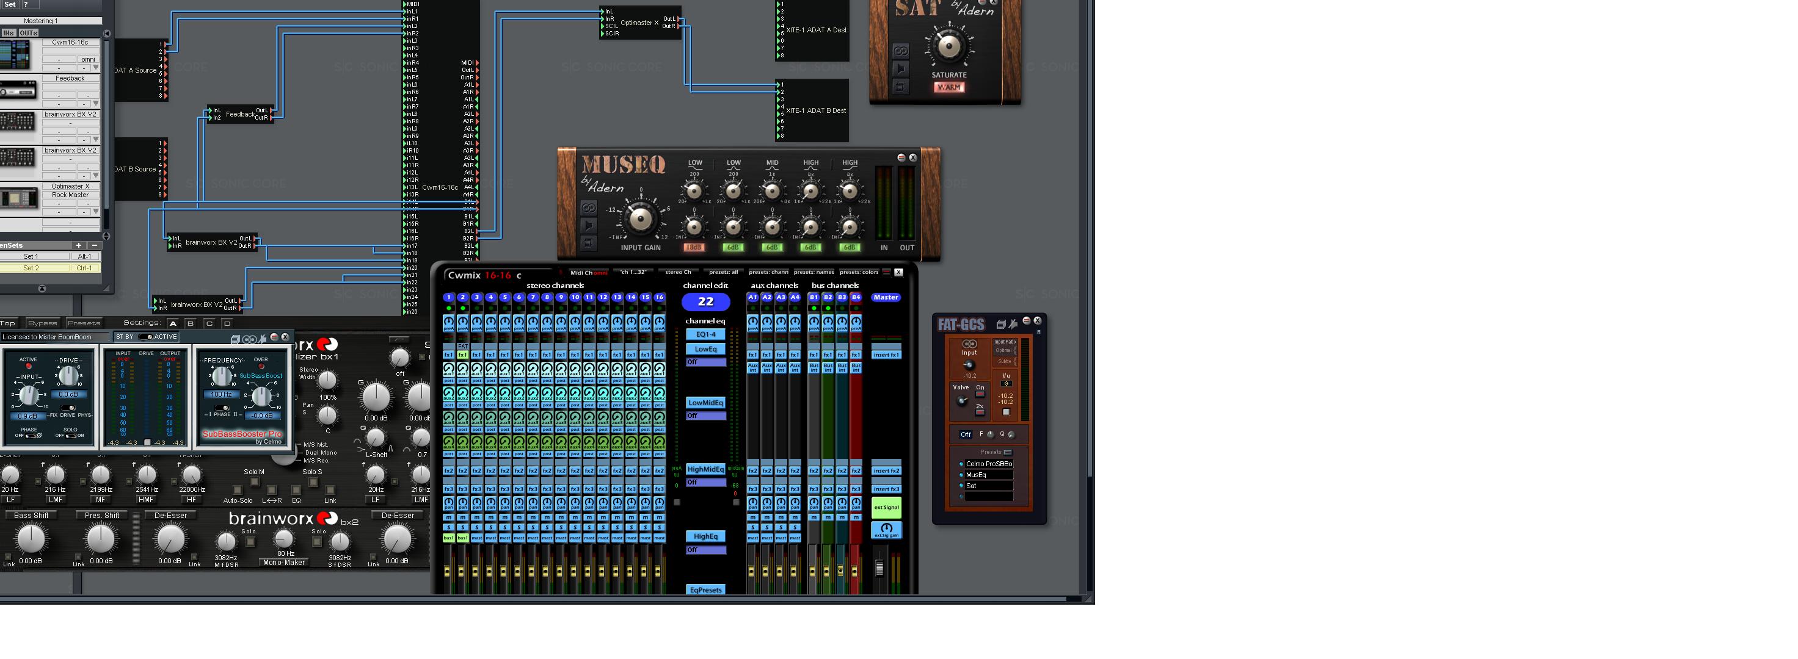Toggle the FIX DRIVE PHYS switch

(68, 408)
